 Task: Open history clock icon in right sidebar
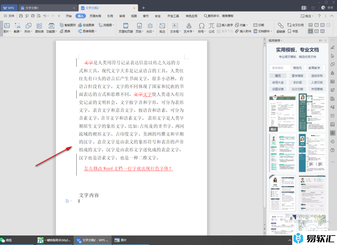333,142
